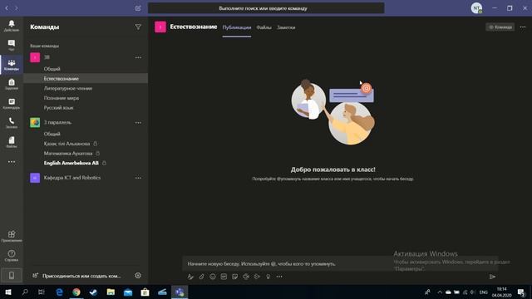Open the Sticker picker
This screenshot has width=532, height=299.
[234, 277]
